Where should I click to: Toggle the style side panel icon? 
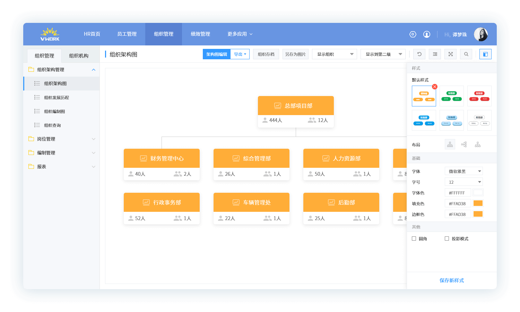[485, 54]
